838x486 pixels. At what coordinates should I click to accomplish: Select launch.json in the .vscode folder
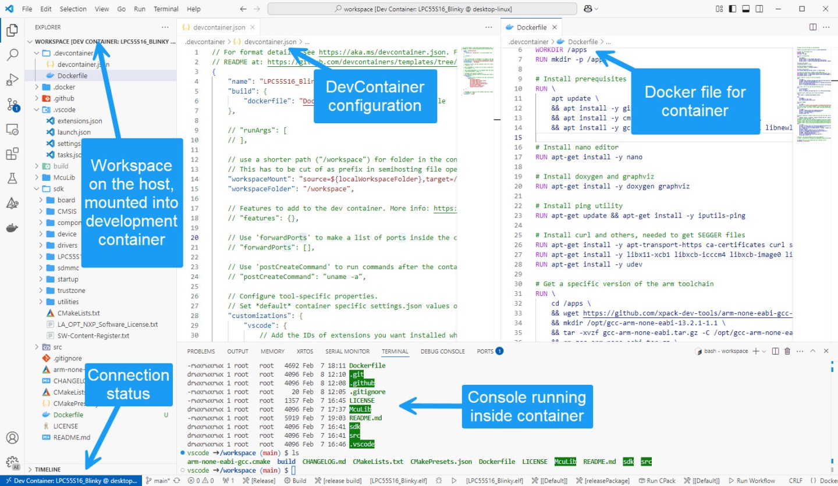click(x=74, y=132)
